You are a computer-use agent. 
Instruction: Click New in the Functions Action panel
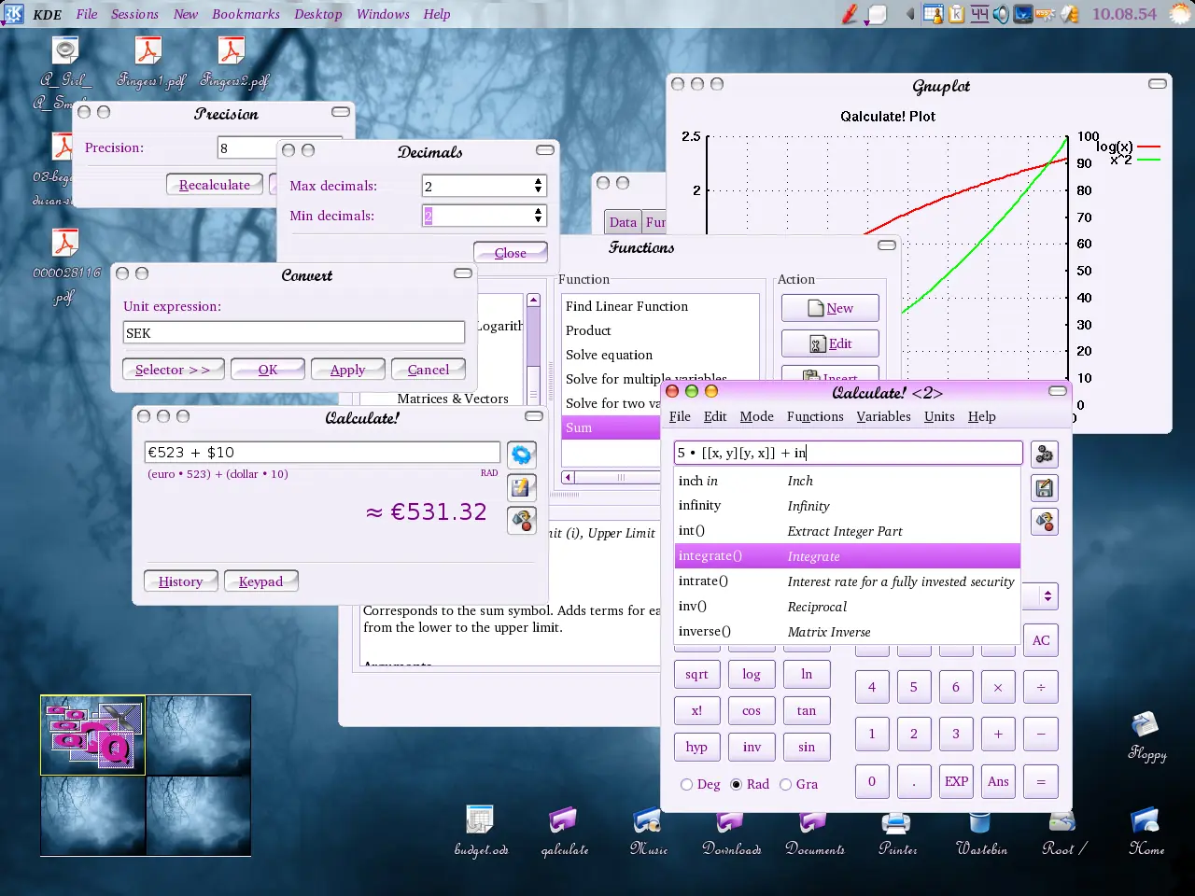830,308
